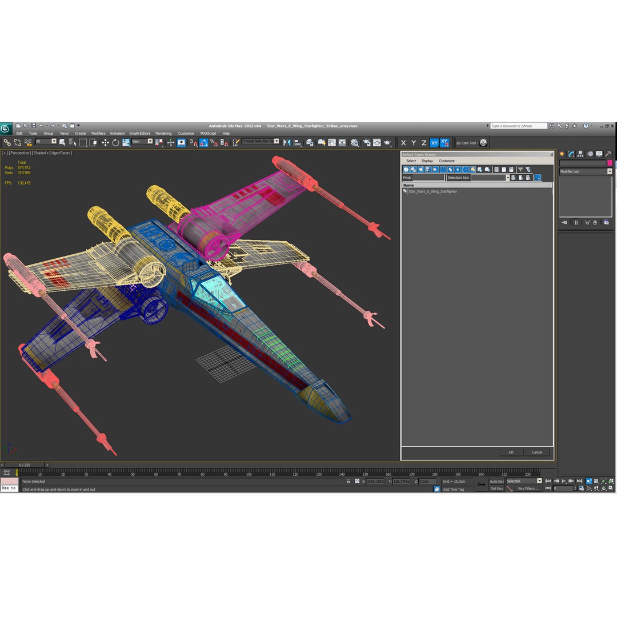Screen dimensions: 617x617
Task: Click Add Time Tag
Action: [453, 489]
